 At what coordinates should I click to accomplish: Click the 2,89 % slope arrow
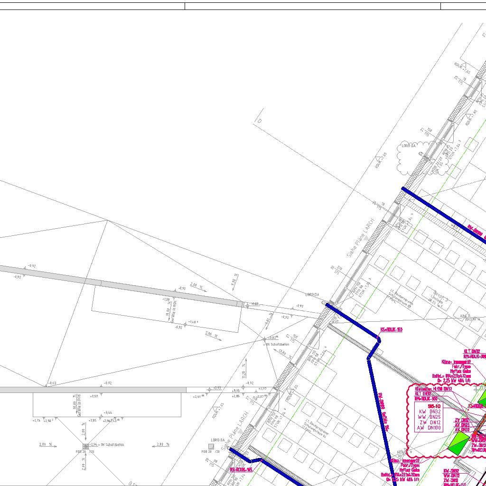pyautogui.click(x=160, y=445)
